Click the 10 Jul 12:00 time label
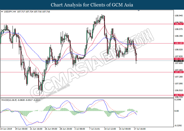 pyautogui.click(x=110, y=129)
